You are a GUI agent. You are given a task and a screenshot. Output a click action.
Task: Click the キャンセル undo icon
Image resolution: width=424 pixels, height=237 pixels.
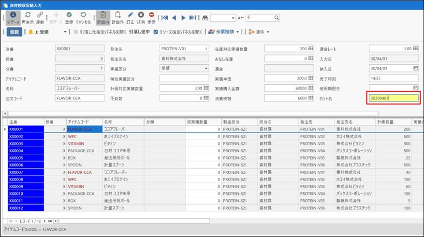tap(84, 15)
